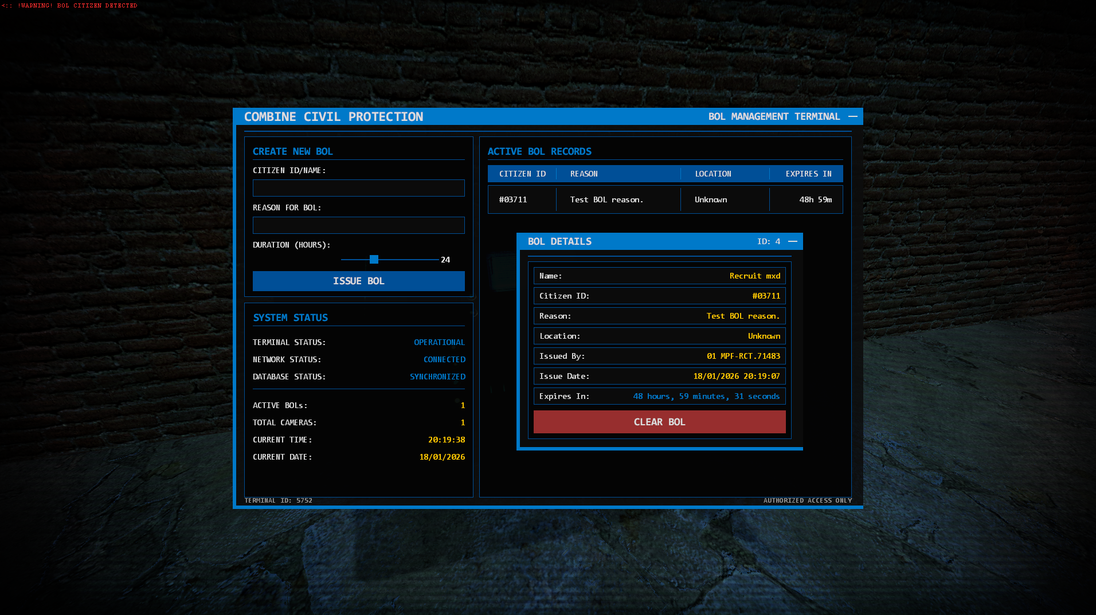Click the red BOL citizen detected warning
The height and width of the screenshot is (615, 1096).
69,6
